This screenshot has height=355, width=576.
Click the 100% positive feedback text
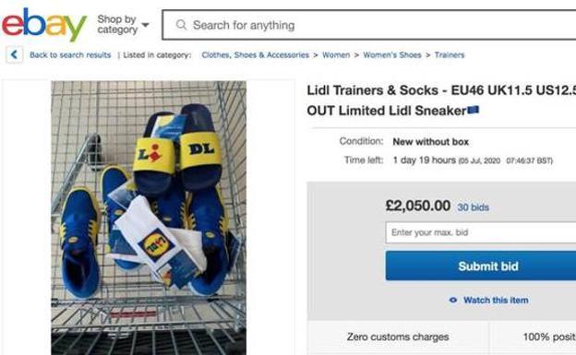pos(549,337)
